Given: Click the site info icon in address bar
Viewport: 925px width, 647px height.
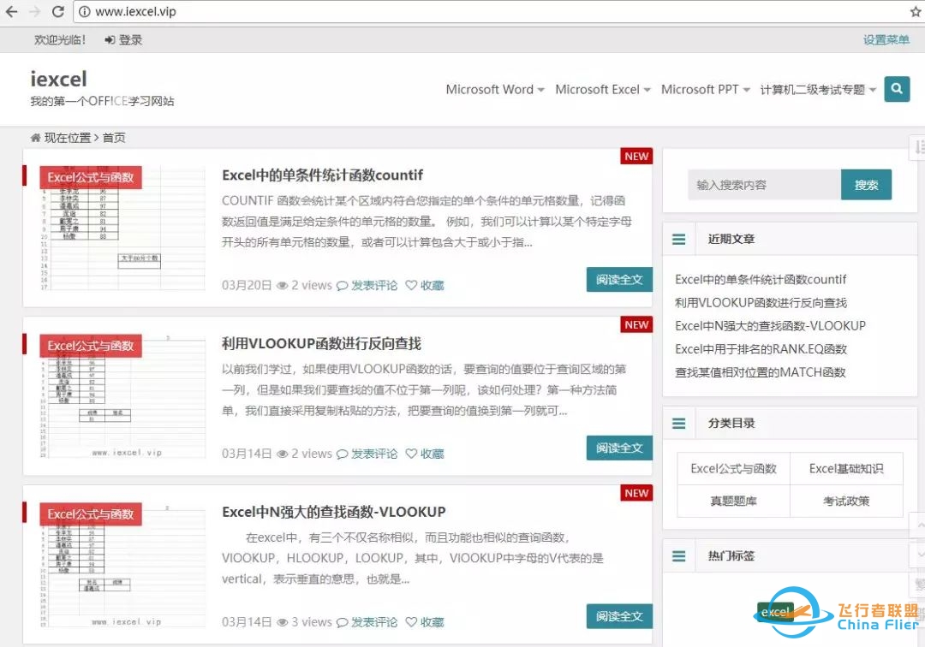Looking at the screenshot, I should [85, 12].
